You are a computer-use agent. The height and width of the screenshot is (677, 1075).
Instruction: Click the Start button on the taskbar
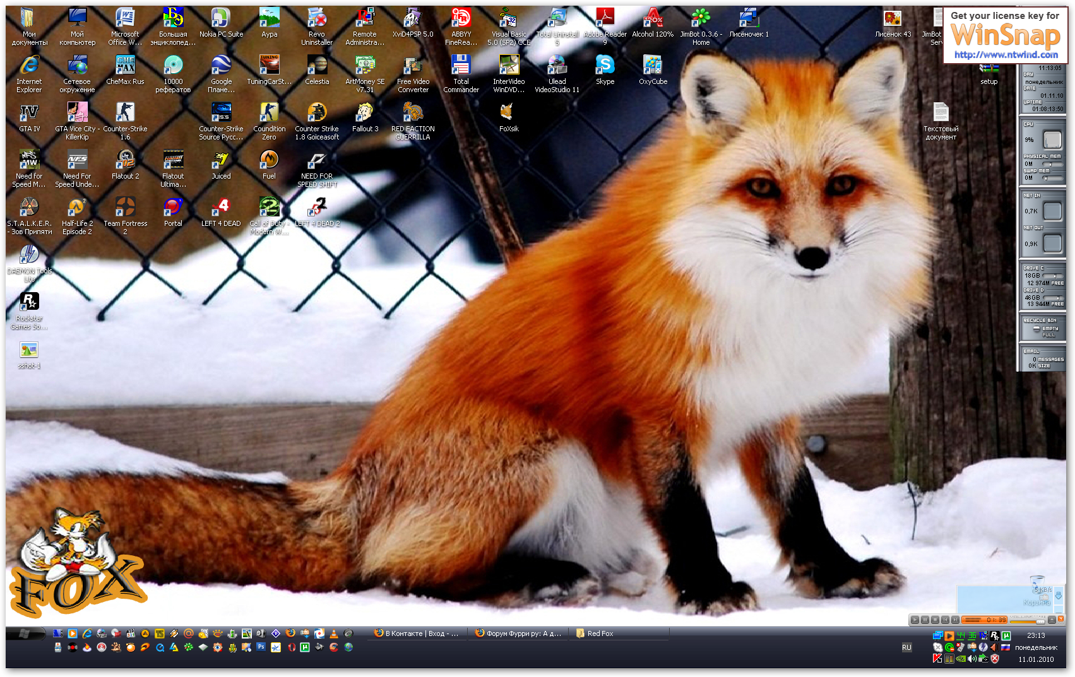[x=25, y=633]
